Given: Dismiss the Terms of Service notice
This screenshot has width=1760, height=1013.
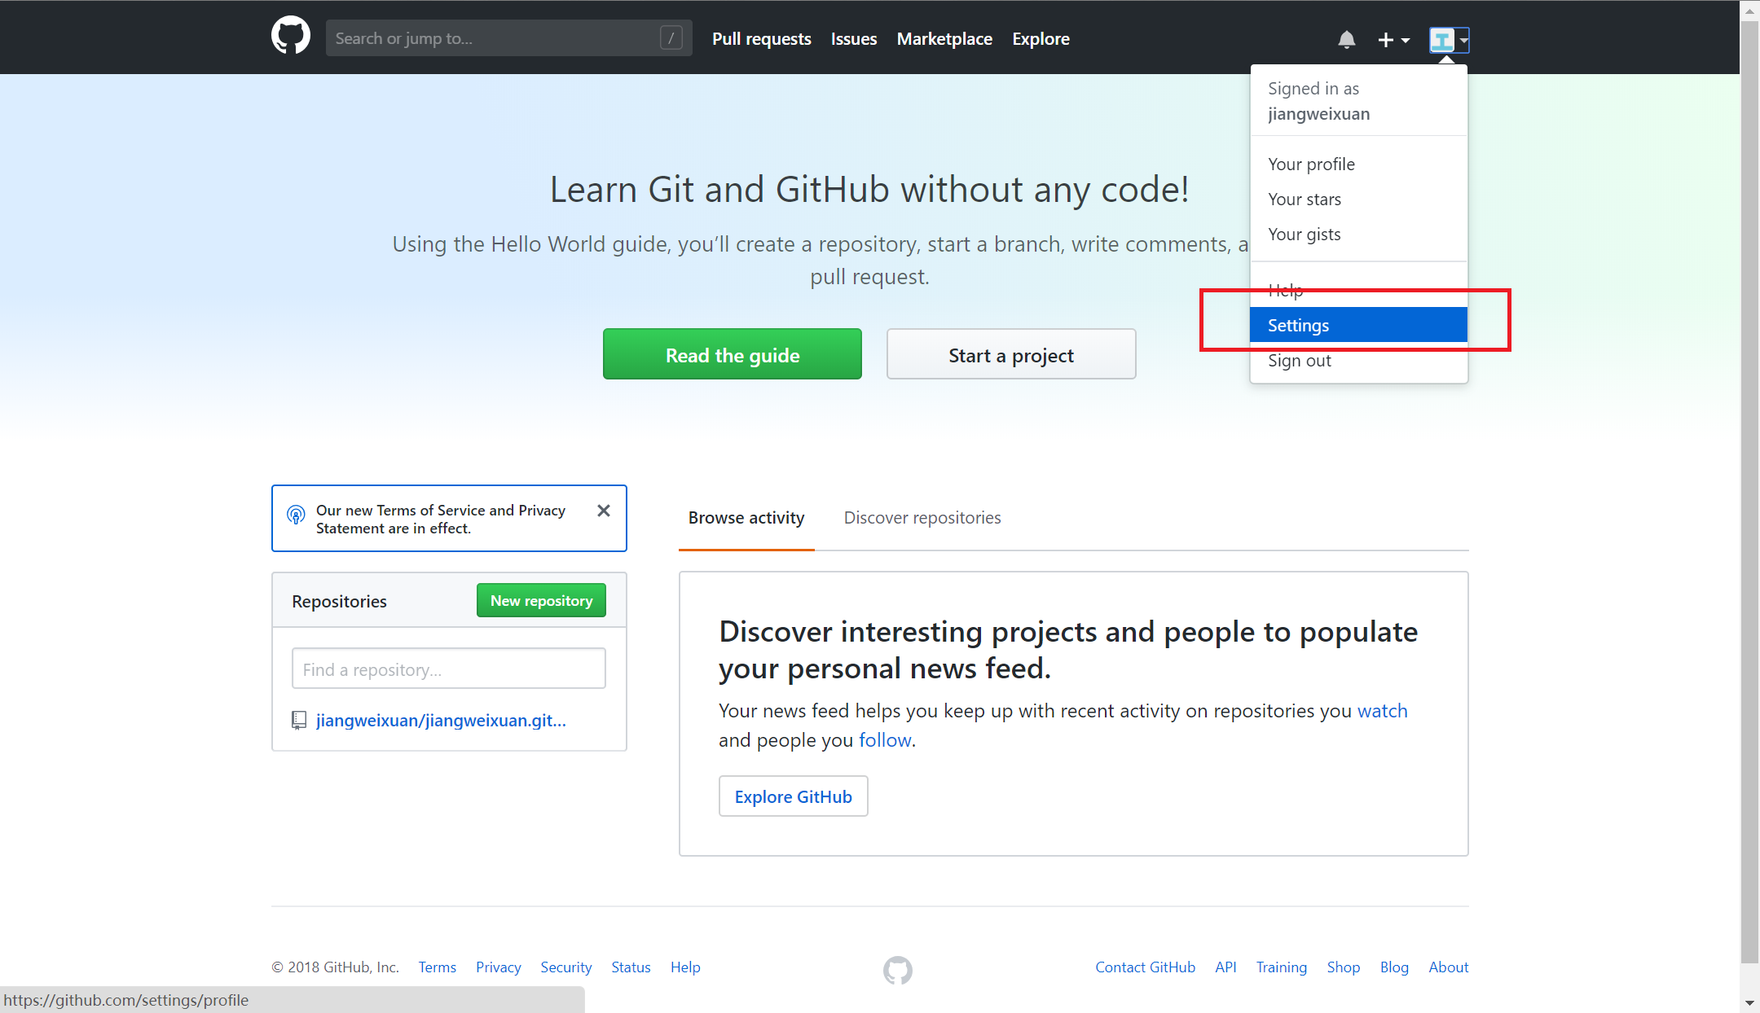Looking at the screenshot, I should (603, 511).
